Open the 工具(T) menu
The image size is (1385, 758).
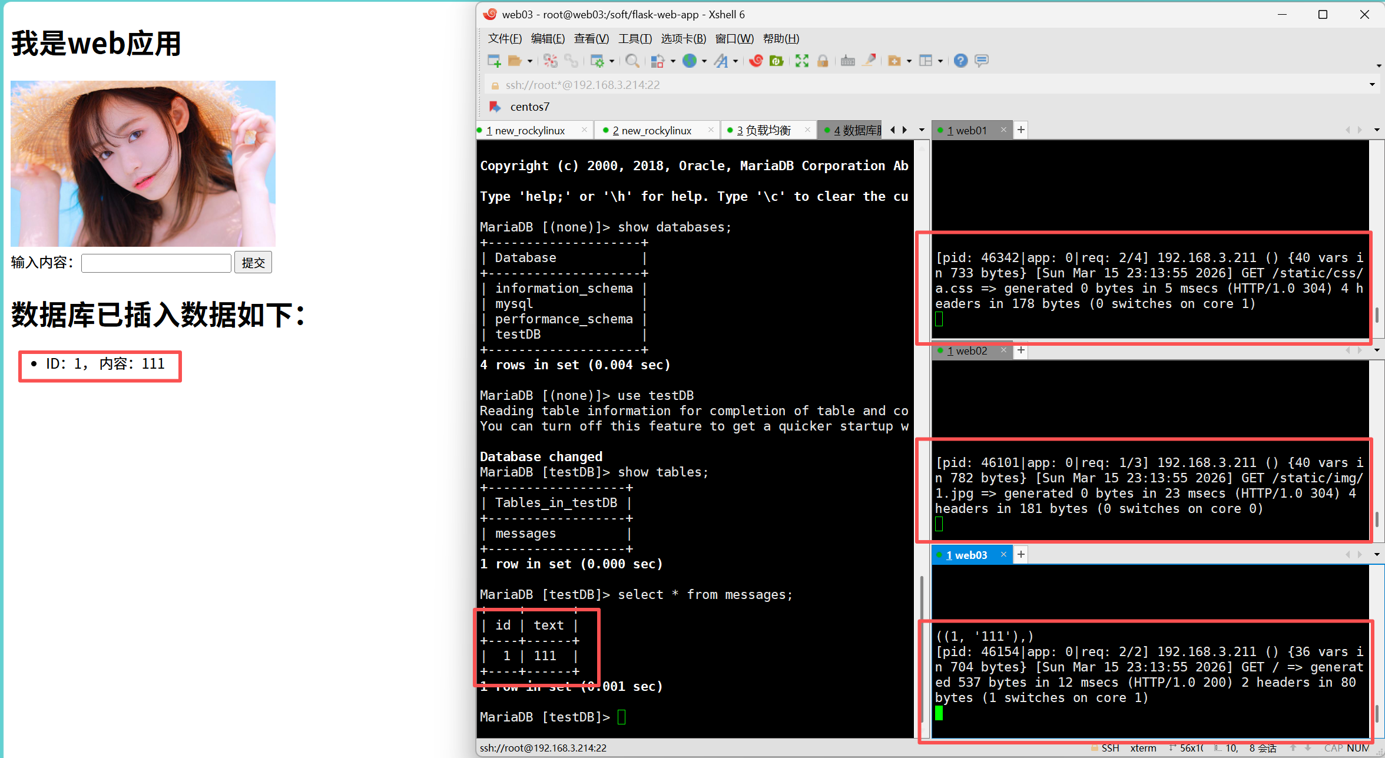point(635,39)
